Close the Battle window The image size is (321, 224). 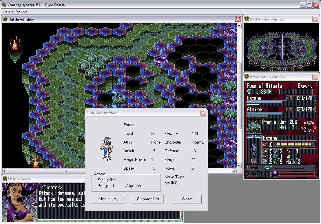(238, 19)
